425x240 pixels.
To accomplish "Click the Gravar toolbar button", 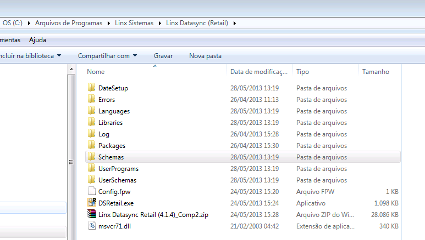I will click(x=163, y=56).
